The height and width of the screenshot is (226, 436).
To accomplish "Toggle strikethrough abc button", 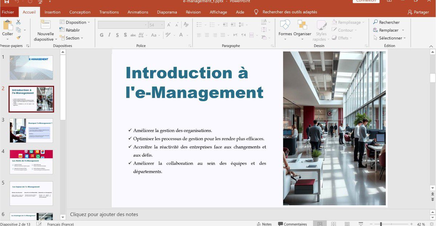I will (x=133, y=35).
